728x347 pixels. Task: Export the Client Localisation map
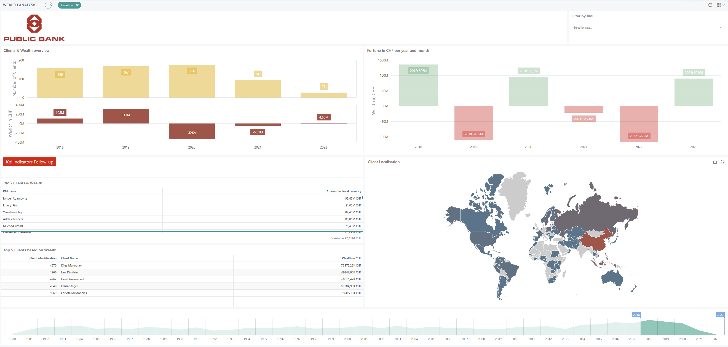click(715, 162)
